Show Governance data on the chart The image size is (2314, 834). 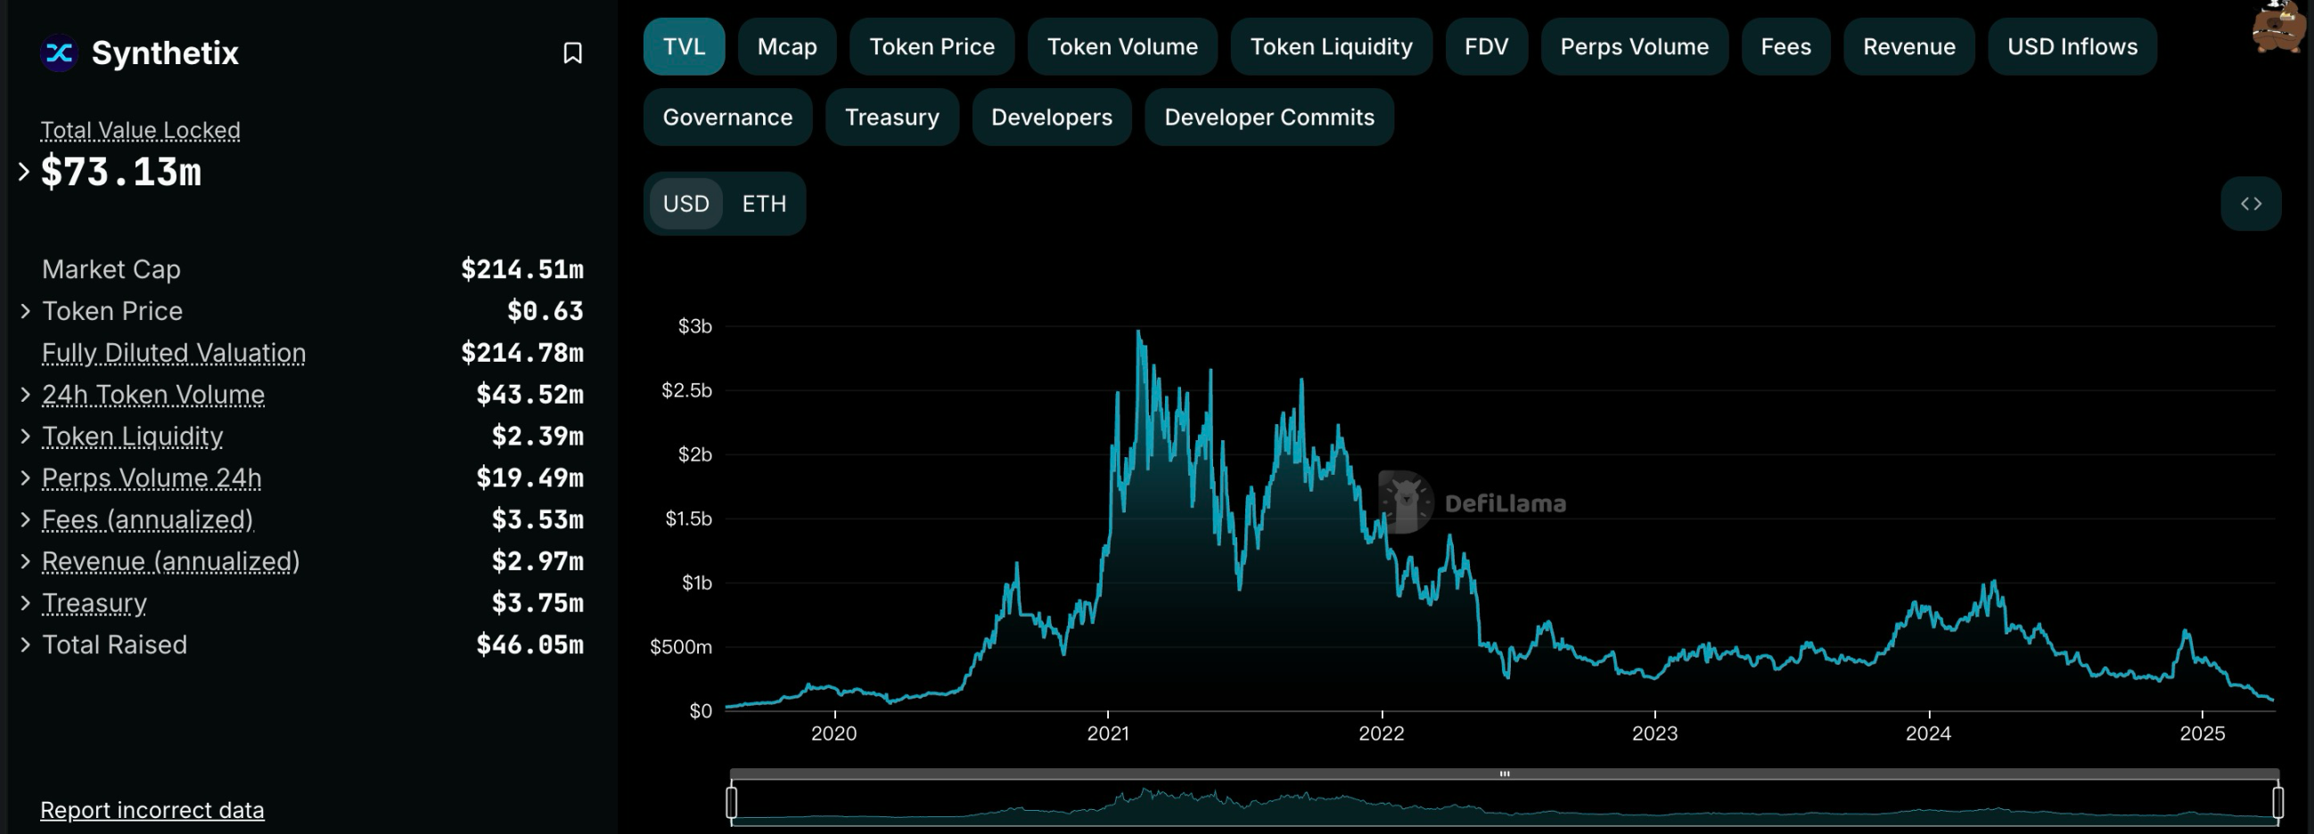pyautogui.click(x=727, y=118)
